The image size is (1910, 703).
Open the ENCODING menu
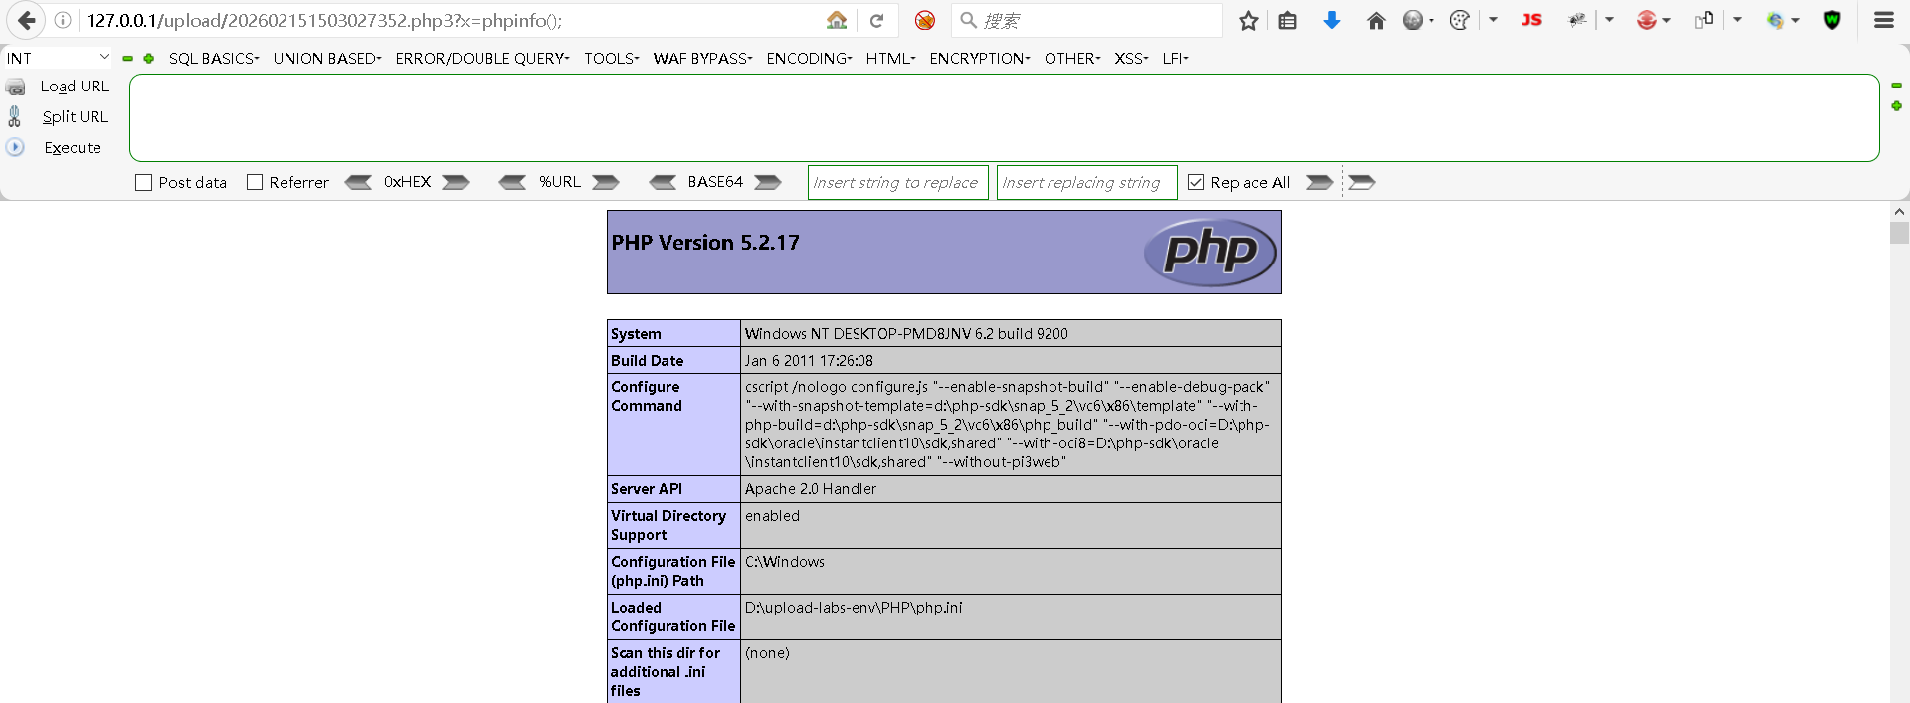[x=810, y=59]
